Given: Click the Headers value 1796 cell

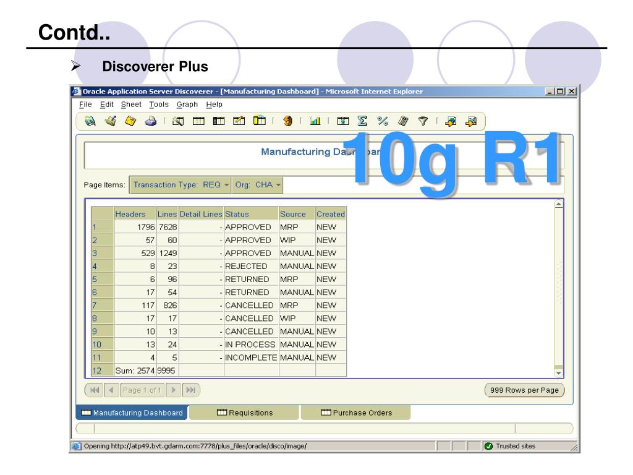Looking at the screenshot, I should (135, 227).
